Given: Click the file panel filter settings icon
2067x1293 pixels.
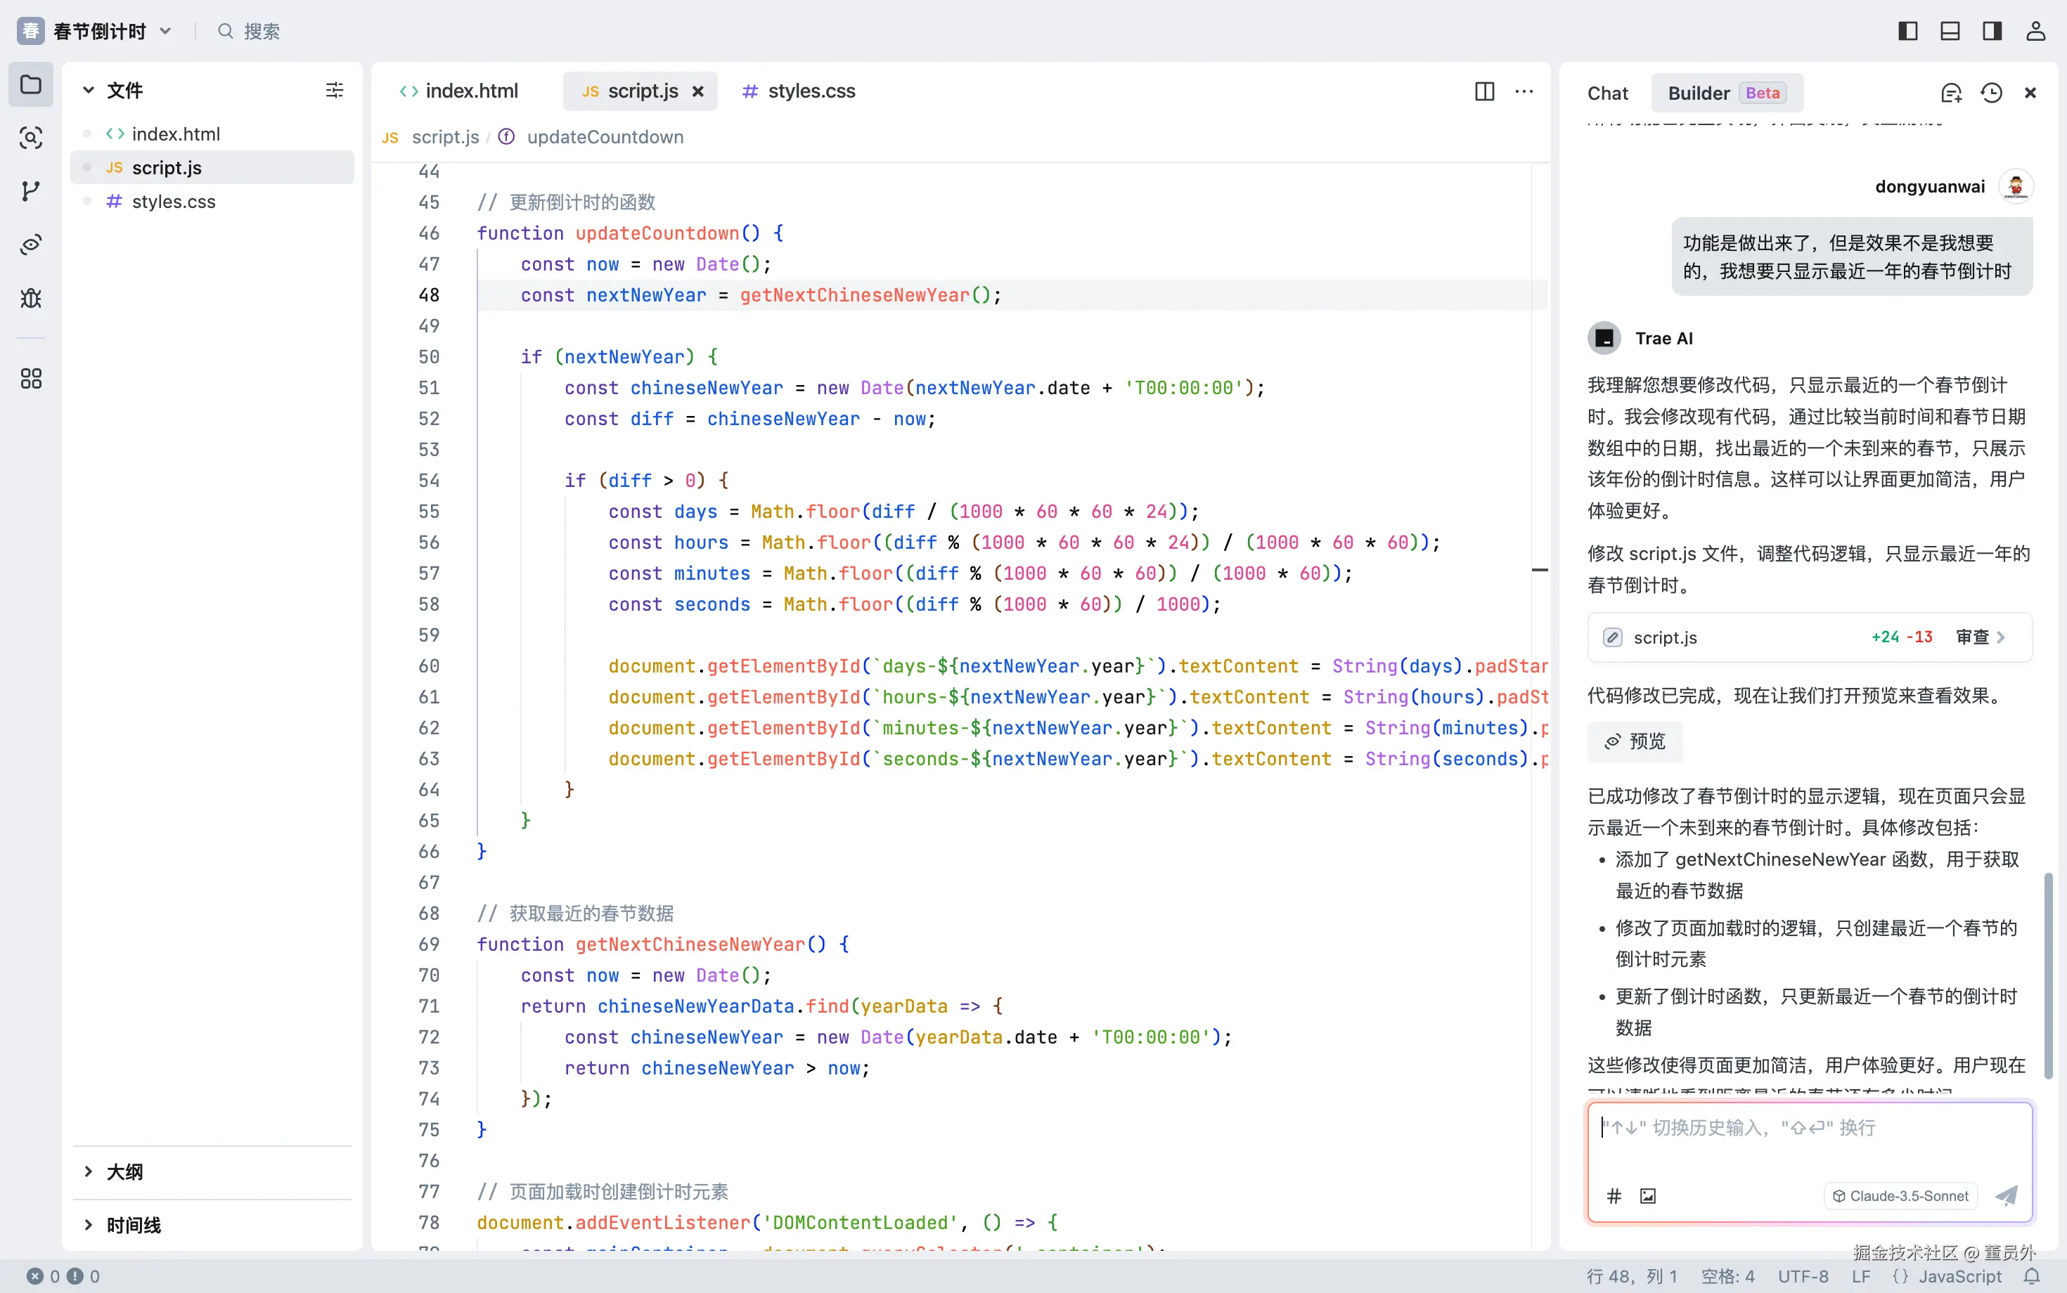Looking at the screenshot, I should click(x=335, y=90).
